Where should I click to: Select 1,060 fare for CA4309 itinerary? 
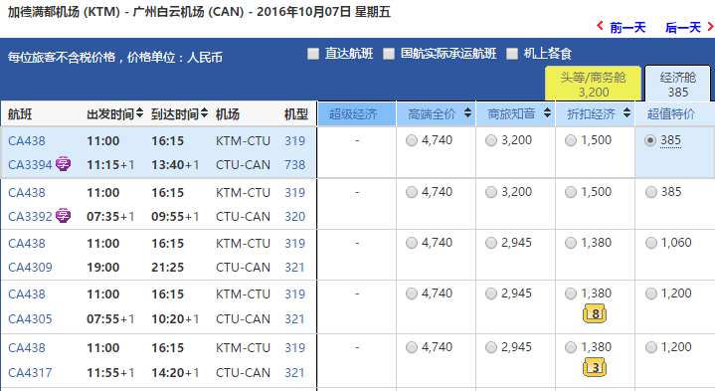click(x=650, y=243)
